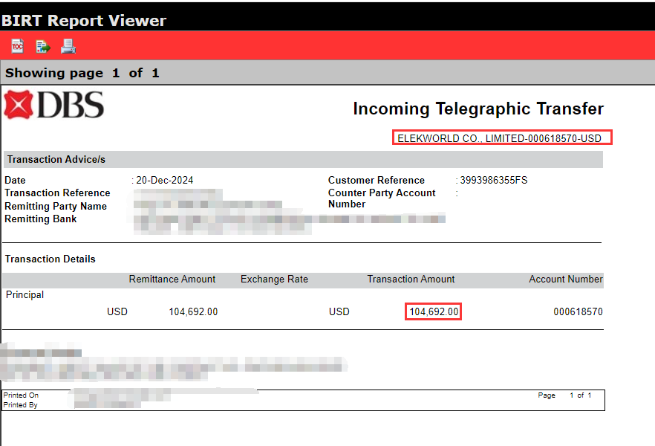Click the Print report icon

click(68, 46)
